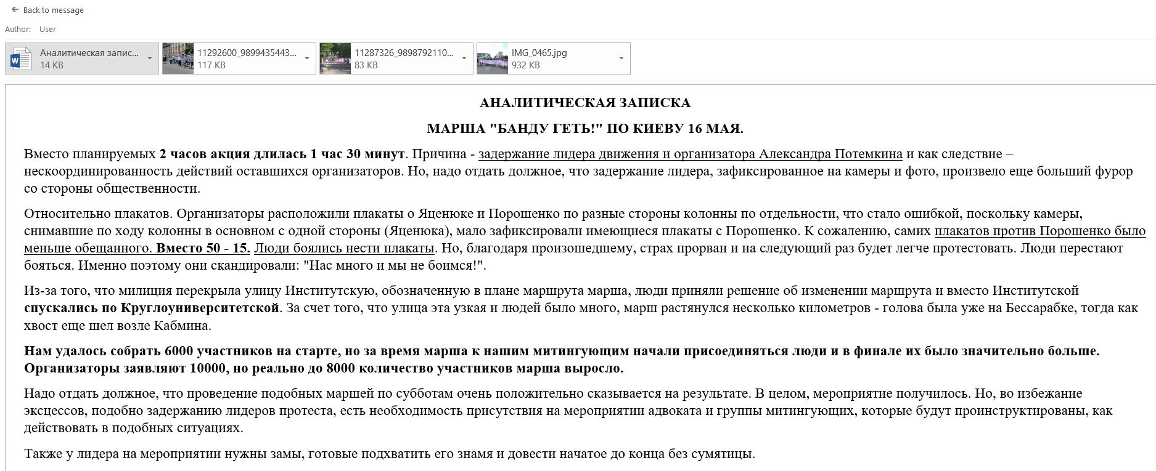
Task: Click the back arrow icon
Action: point(15,10)
